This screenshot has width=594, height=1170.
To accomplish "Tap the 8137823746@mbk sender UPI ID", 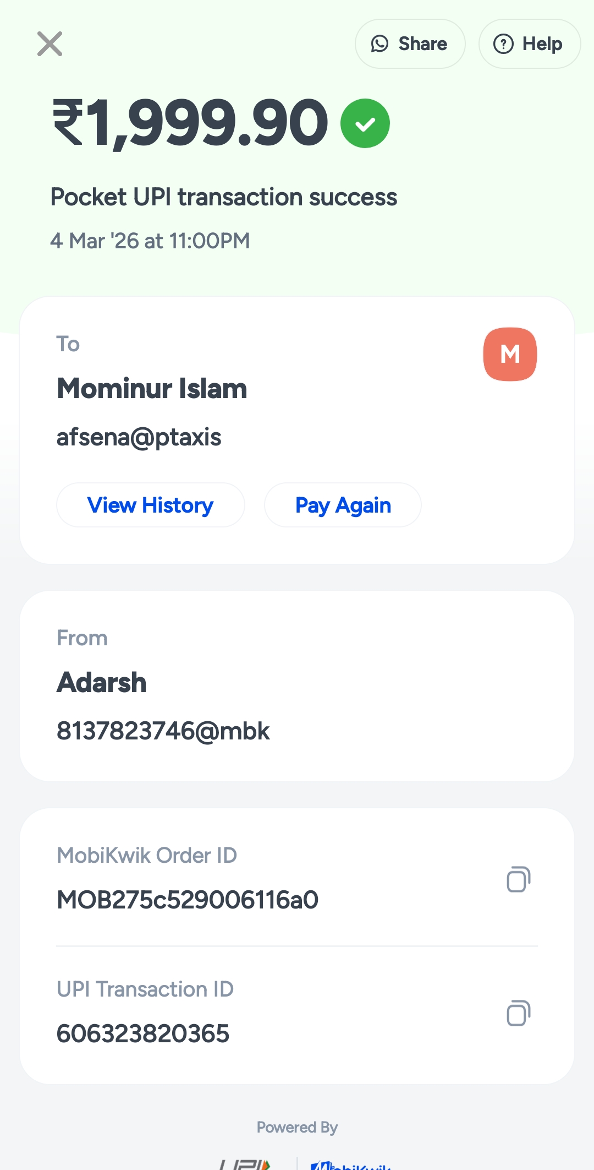I will (x=163, y=731).
